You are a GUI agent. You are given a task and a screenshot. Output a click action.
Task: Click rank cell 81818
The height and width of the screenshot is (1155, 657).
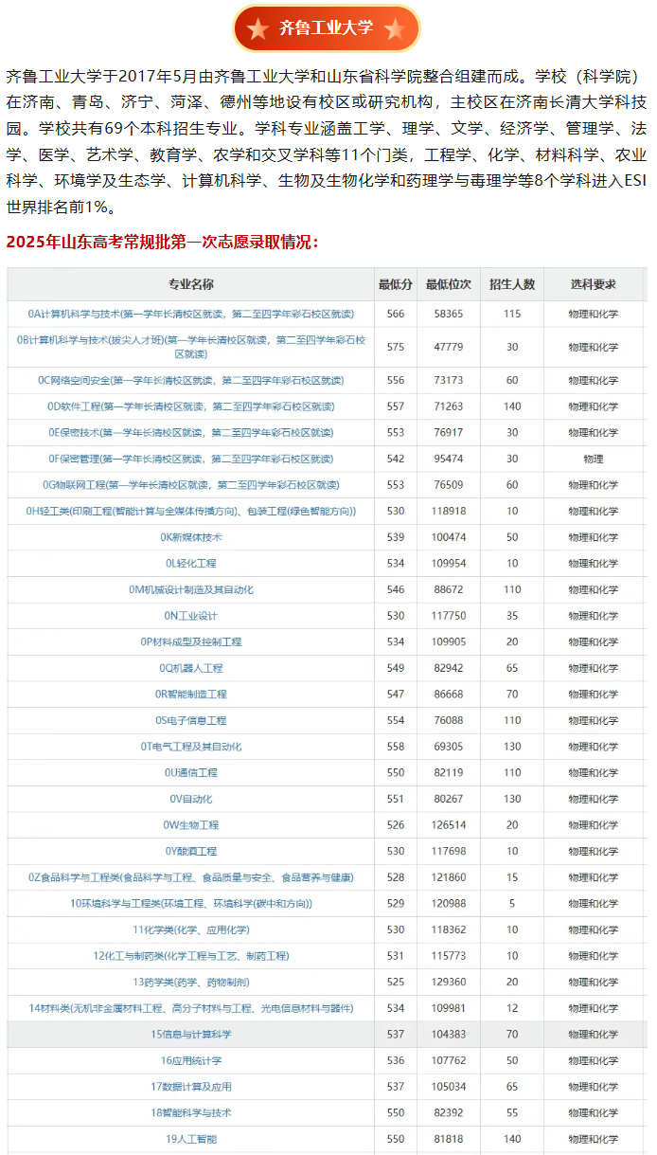point(449,1139)
